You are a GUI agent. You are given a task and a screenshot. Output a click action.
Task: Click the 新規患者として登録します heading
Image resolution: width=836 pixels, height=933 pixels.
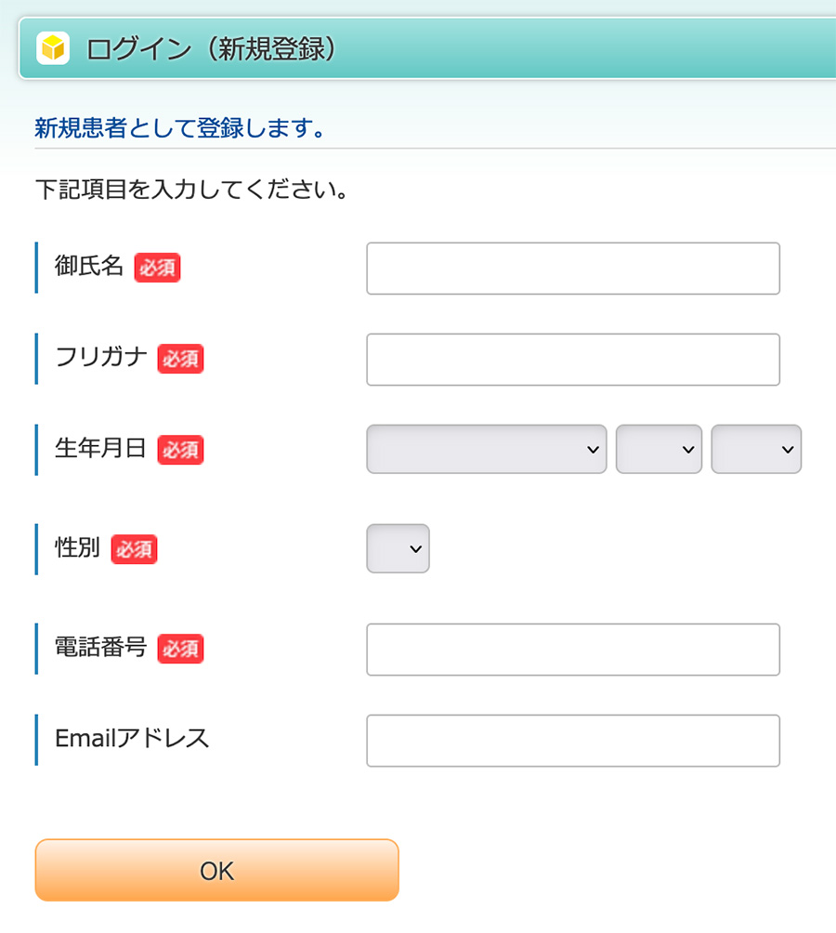pyautogui.click(x=180, y=127)
